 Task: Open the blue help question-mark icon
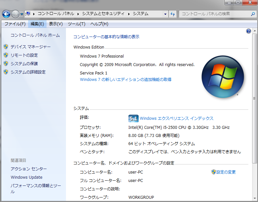[x=248, y=31]
